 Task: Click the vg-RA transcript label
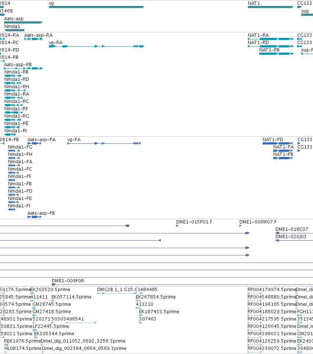click(56, 43)
